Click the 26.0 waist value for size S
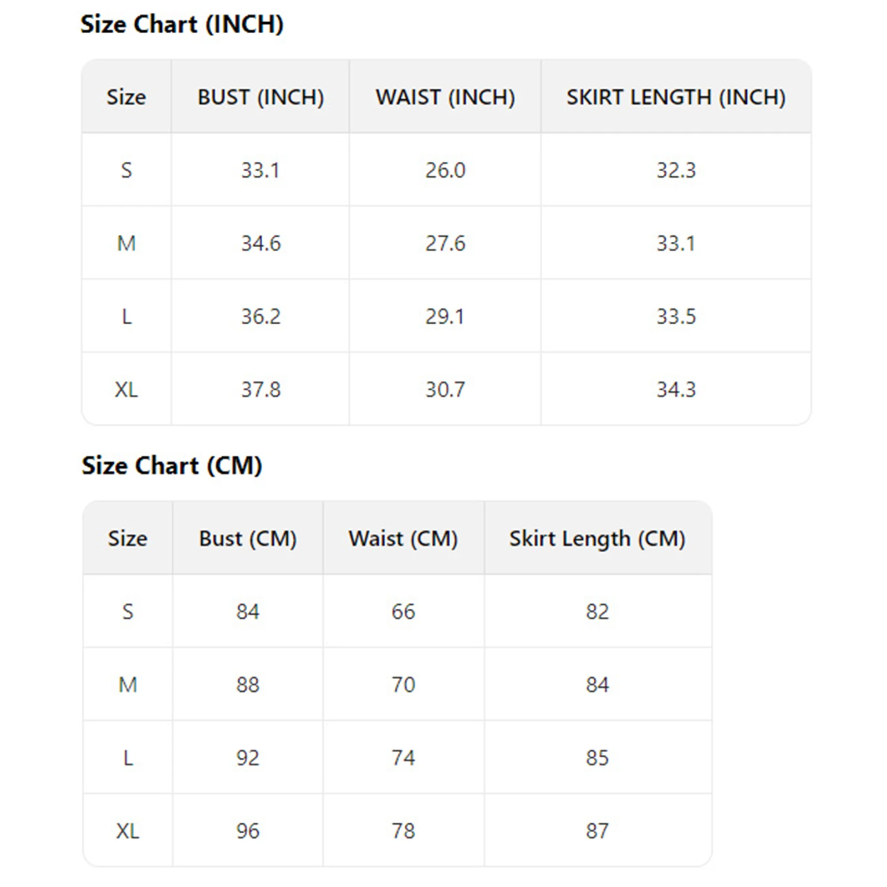This screenshot has width=887, height=887. tap(445, 170)
